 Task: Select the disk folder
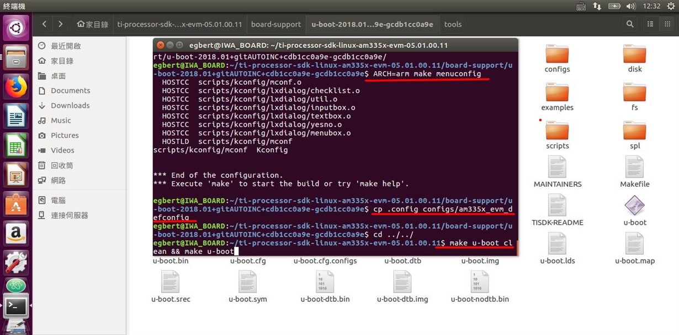(635, 58)
